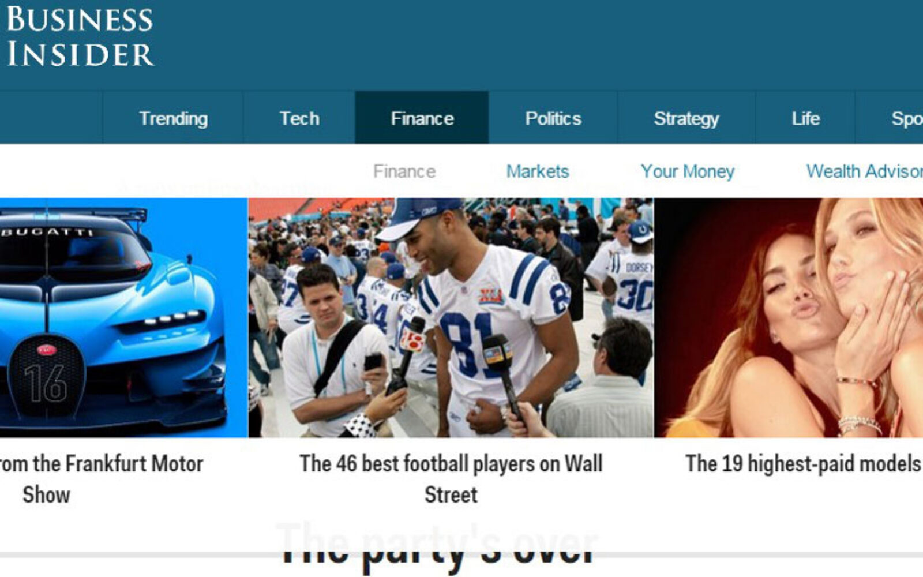Click the gray Finance submenu link

[x=404, y=171]
